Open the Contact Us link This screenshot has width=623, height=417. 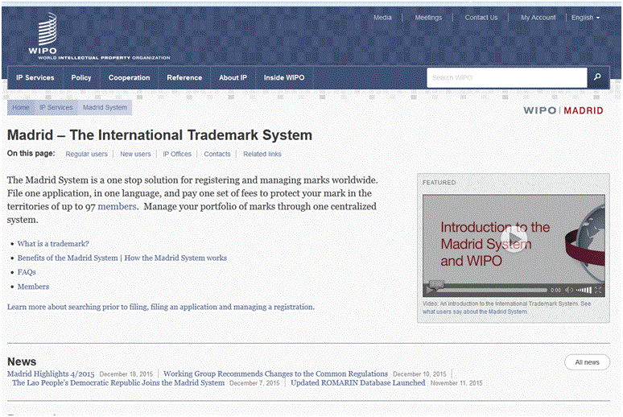point(481,18)
